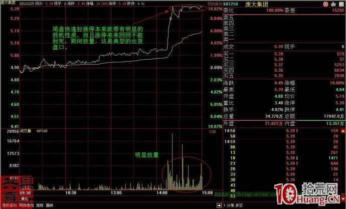
Task: Select the 买五 bid row at 5.35
Action: 283,76
